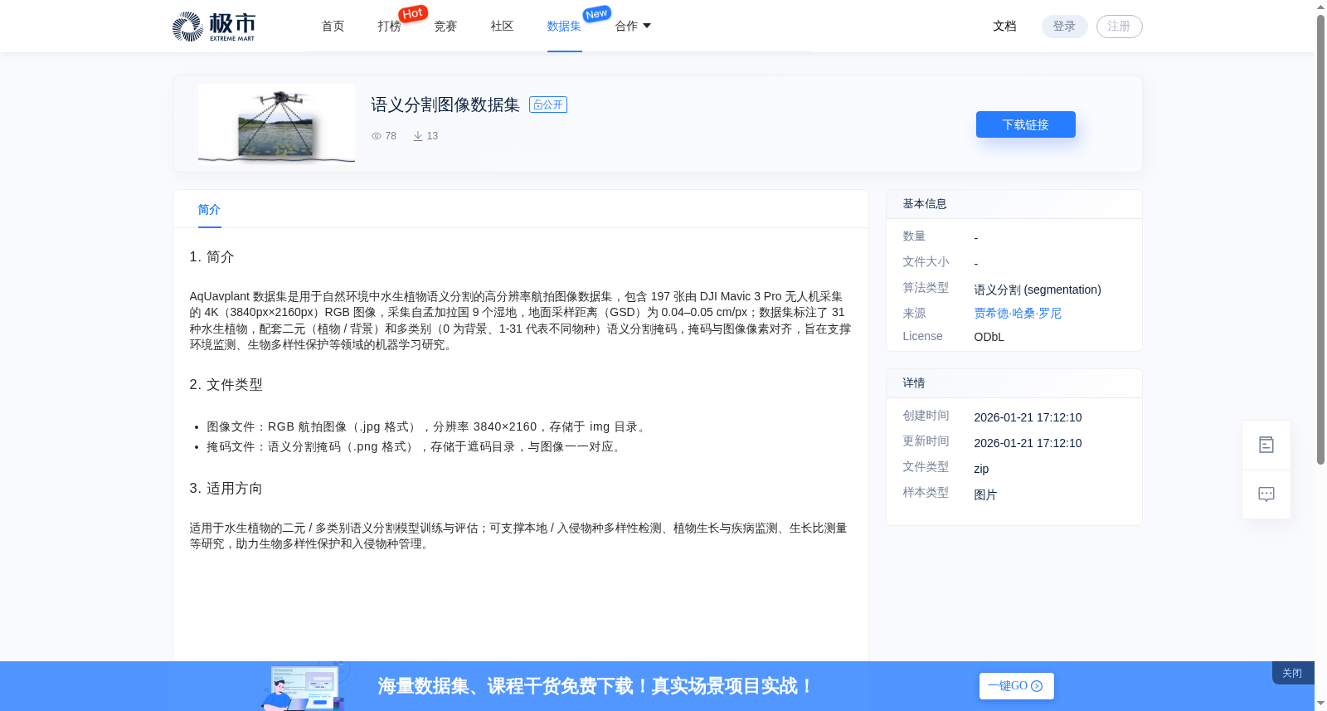This screenshot has height=711, width=1327.
Task: Click the 详情 panel header
Action: (1014, 383)
